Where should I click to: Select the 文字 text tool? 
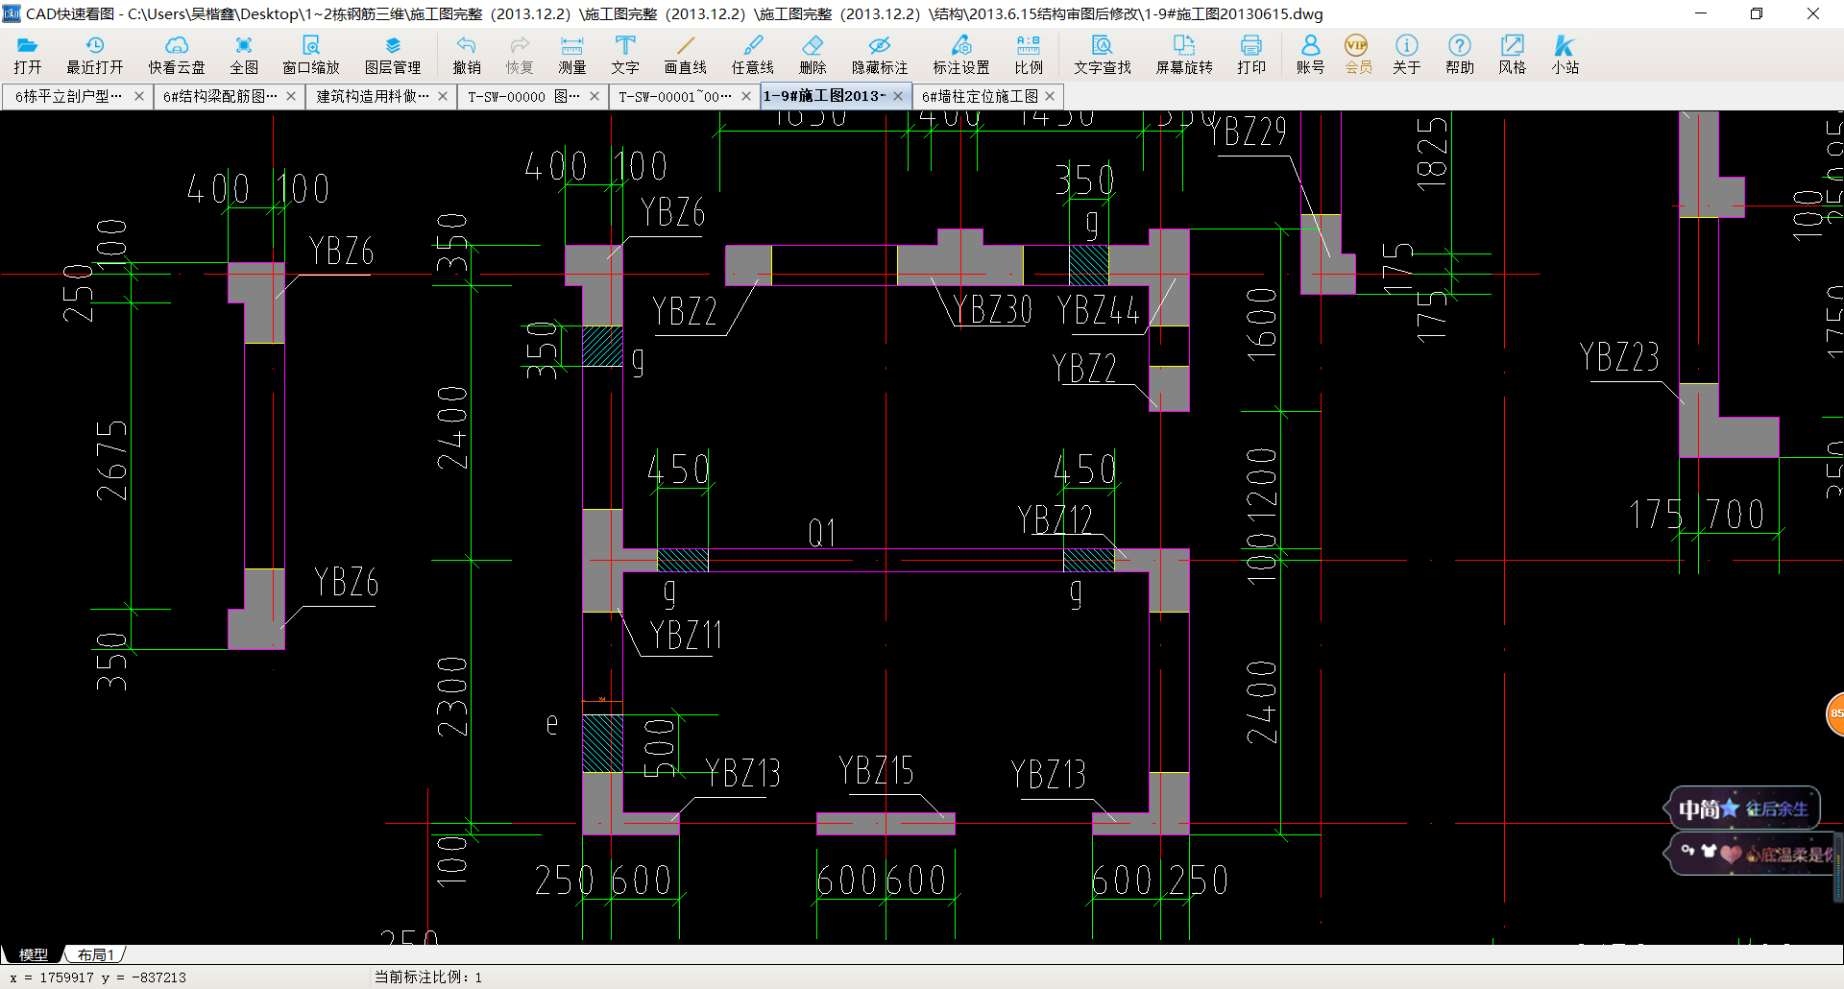pos(625,55)
